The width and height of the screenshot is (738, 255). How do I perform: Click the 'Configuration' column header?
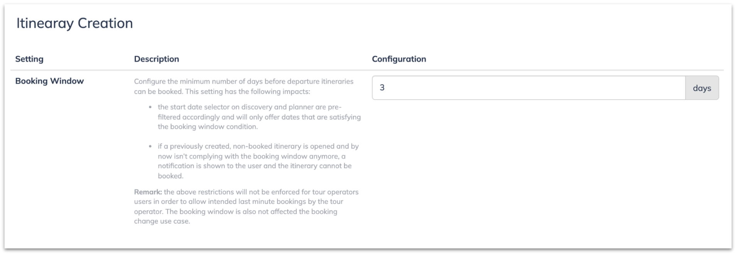399,59
